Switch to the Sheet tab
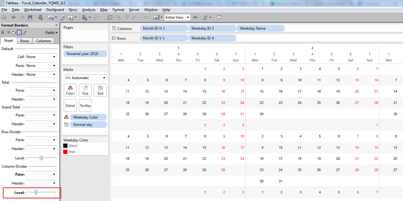 click(x=9, y=41)
